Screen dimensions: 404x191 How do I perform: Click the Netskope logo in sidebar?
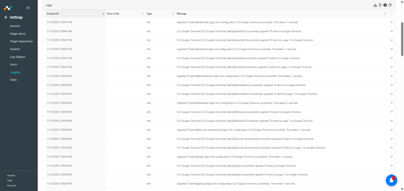coord(8,8)
